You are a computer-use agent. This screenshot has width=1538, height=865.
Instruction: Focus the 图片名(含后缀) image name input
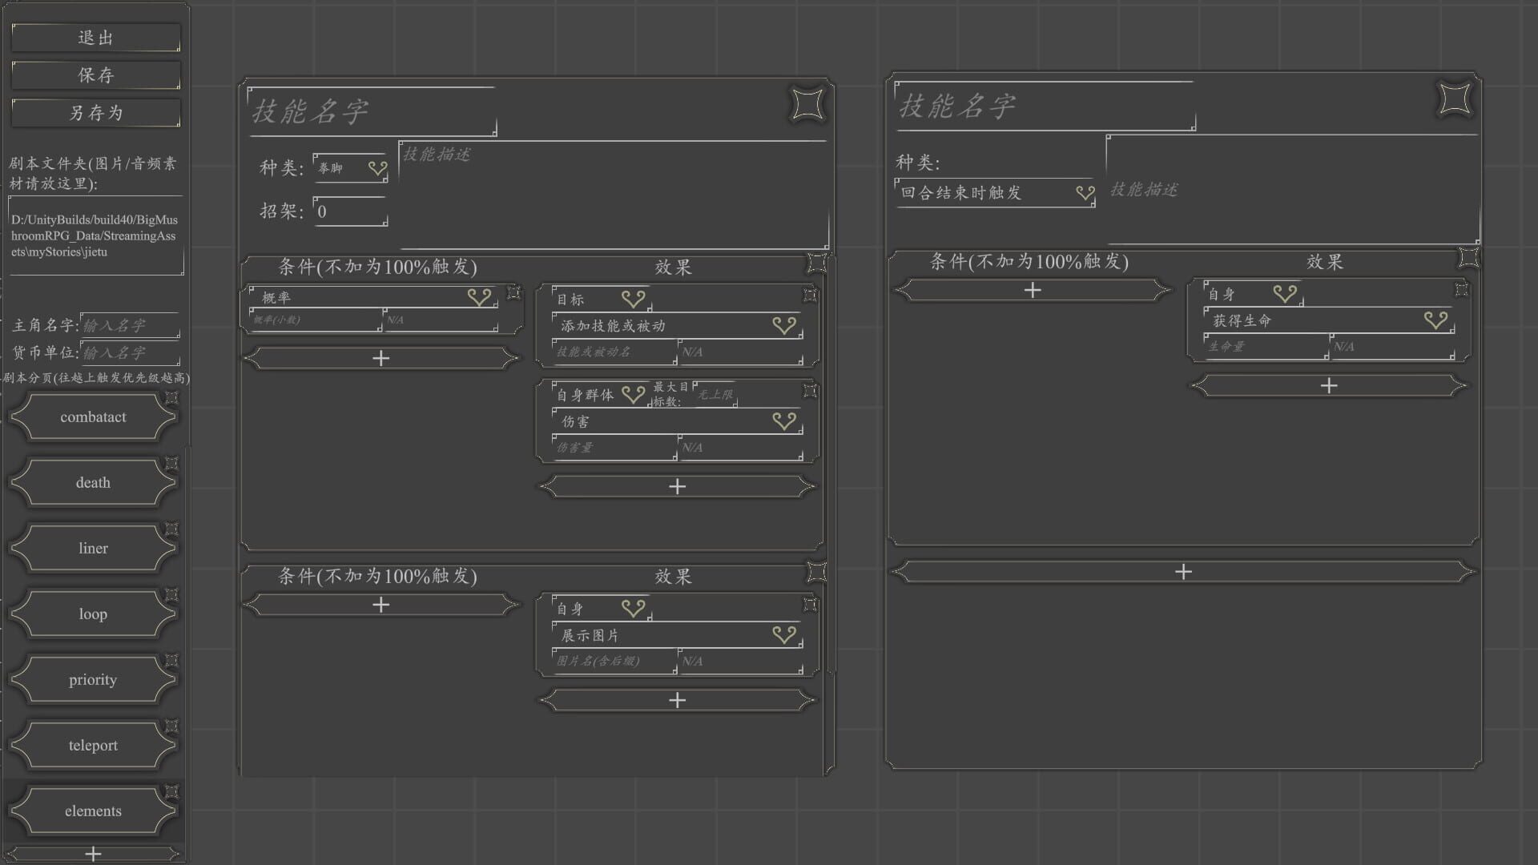click(x=614, y=661)
